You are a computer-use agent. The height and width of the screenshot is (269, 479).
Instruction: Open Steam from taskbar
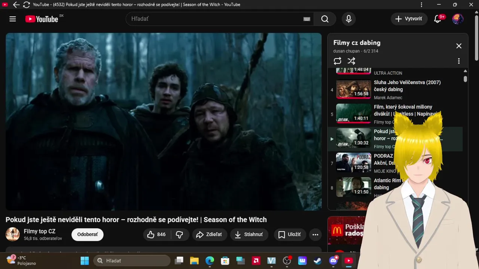coord(317,260)
